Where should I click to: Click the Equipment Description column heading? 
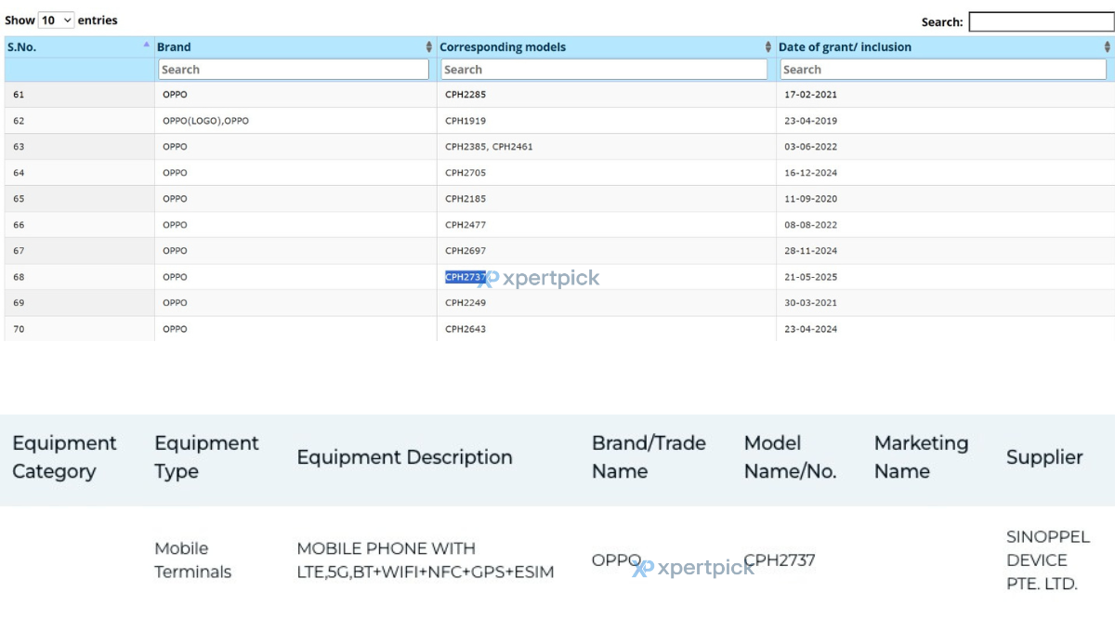tap(404, 457)
